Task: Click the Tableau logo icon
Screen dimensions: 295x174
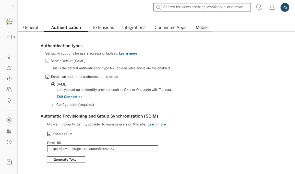Action: tap(9, 22)
